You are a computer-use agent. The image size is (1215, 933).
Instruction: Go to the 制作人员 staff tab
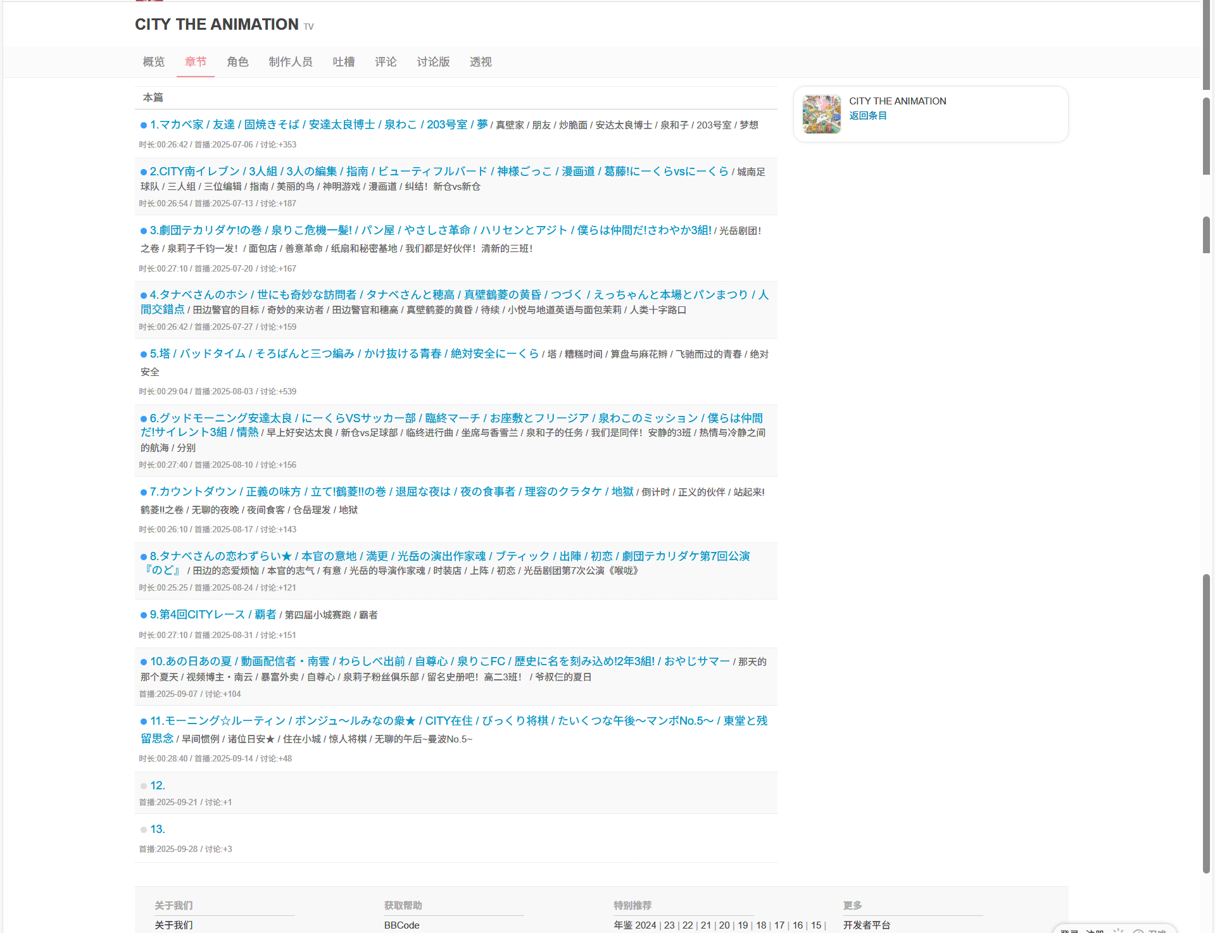pos(291,62)
